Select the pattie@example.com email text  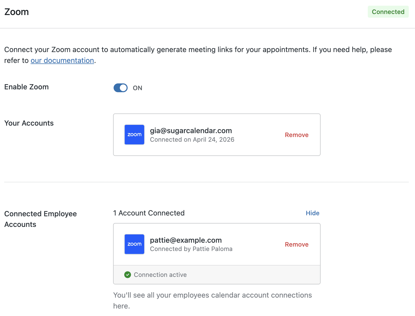(x=186, y=240)
